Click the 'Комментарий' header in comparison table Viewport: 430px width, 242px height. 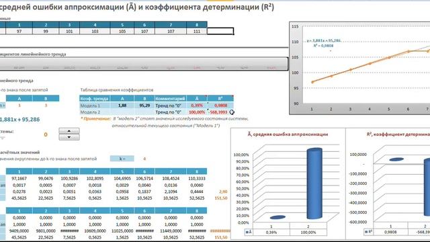[x=170, y=99]
